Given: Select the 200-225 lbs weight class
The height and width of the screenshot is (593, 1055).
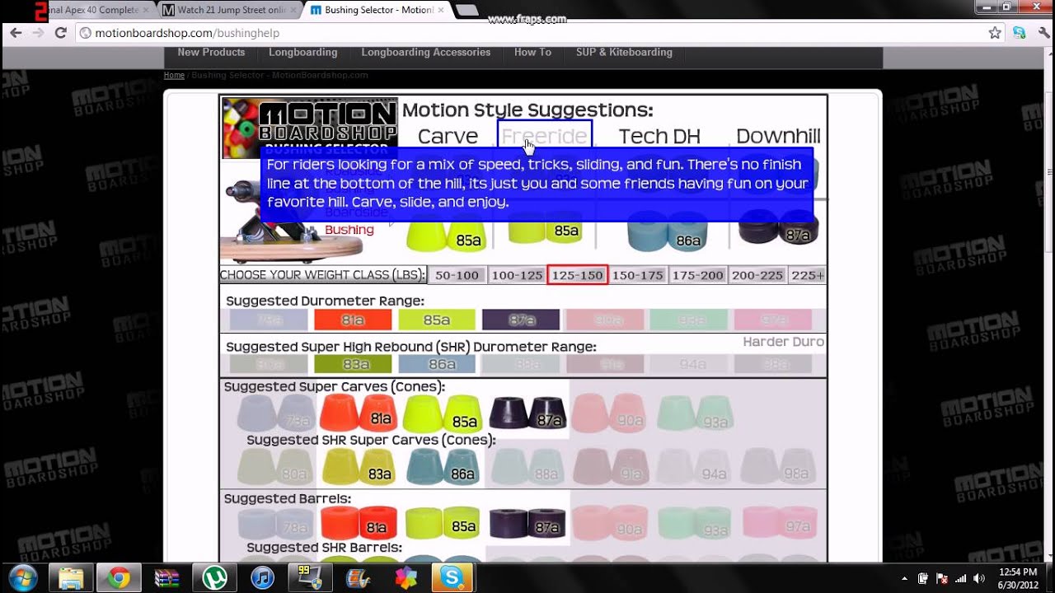Looking at the screenshot, I should pos(757,275).
